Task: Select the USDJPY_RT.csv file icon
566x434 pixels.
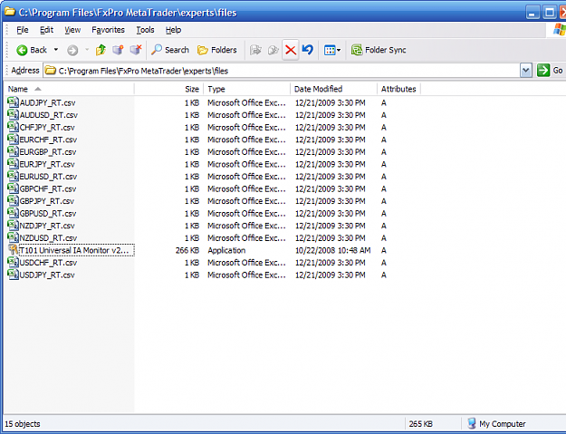Action: pos(13,275)
